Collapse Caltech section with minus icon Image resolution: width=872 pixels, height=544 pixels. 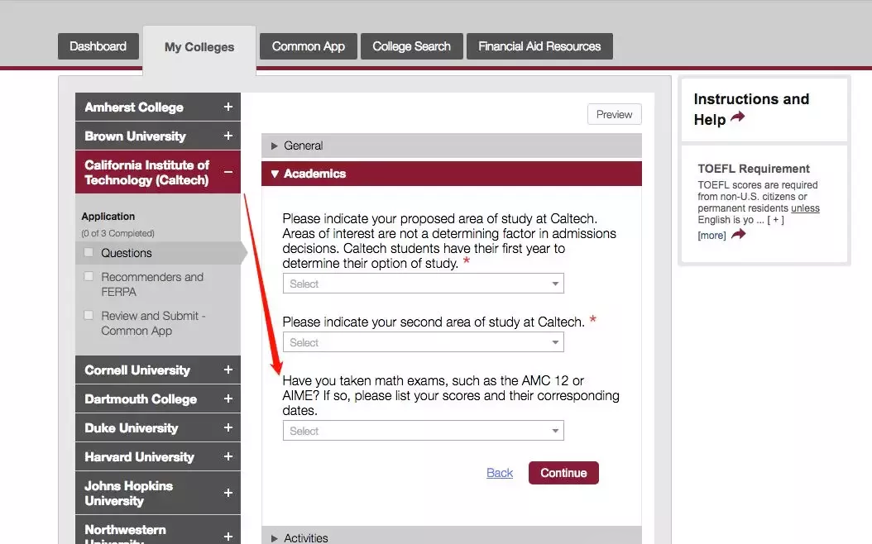pos(228,172)
